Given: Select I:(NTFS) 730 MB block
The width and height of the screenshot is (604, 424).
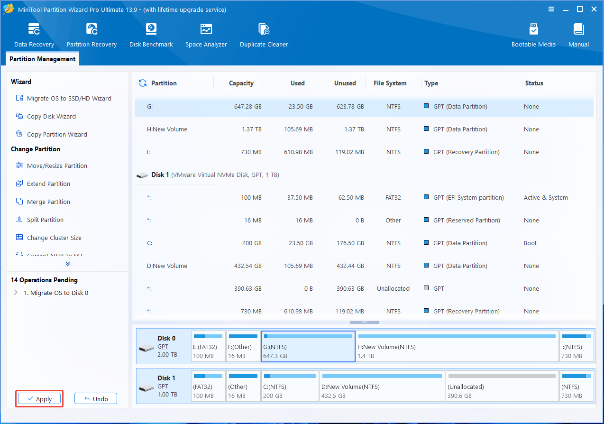Looking at the screenshot, I should pyautogui.click(x=577, y=347).
